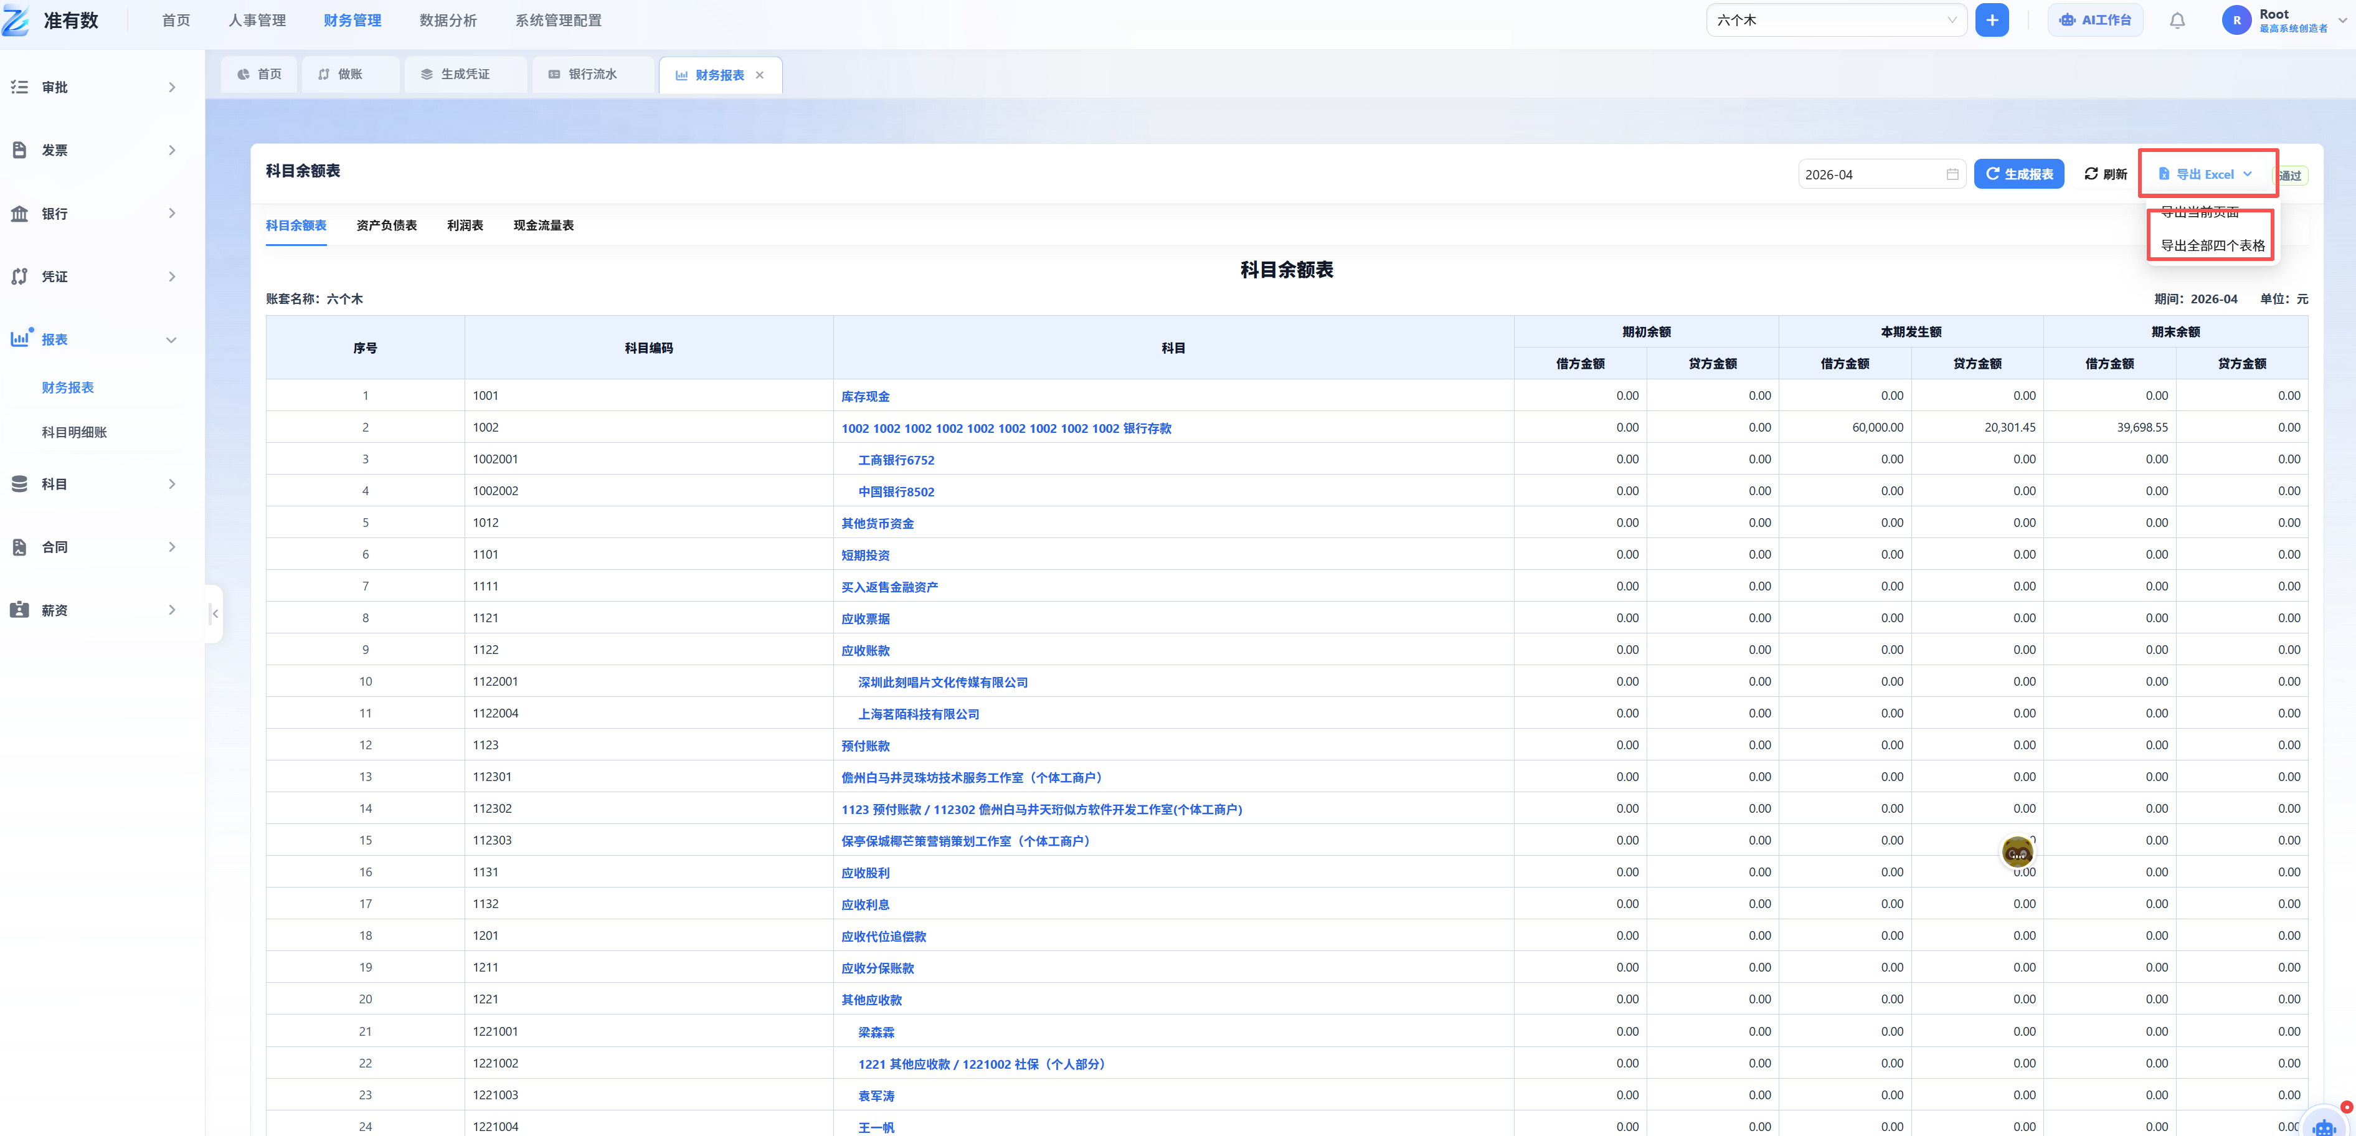
Task: Open the 工商银行6752 account link
Action: 896,460
